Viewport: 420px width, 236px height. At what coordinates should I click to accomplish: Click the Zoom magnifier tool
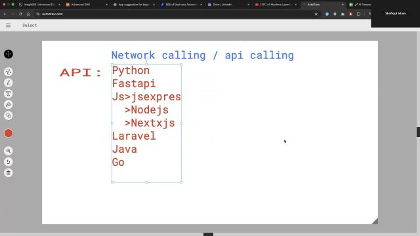click(x=9, y=151)
